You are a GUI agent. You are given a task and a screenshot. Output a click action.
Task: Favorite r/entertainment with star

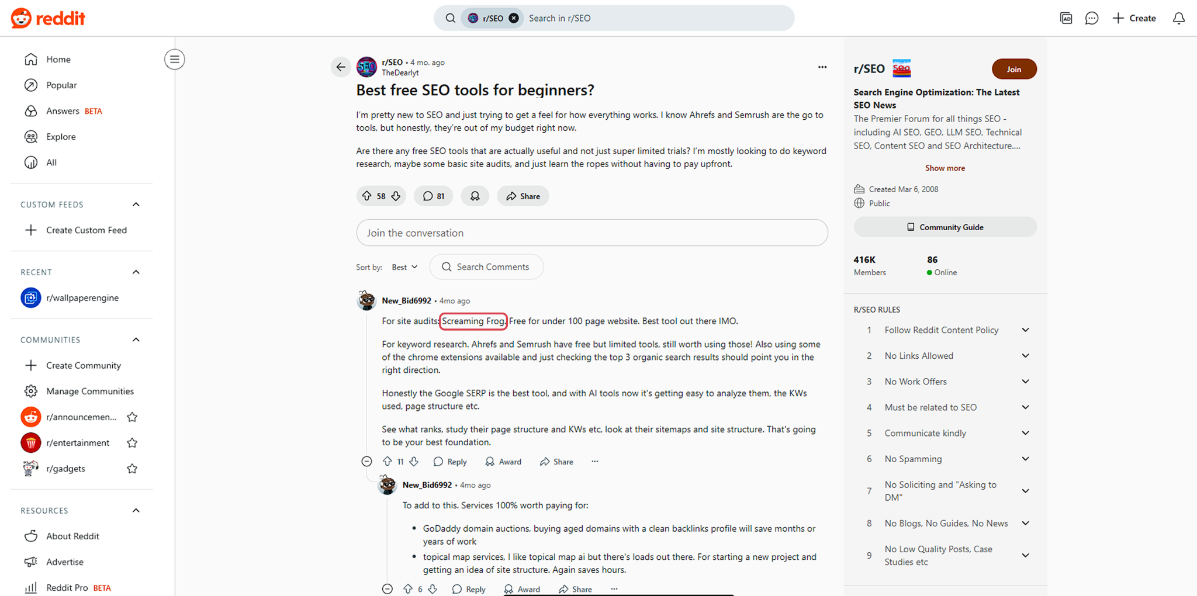coord(132,442)
